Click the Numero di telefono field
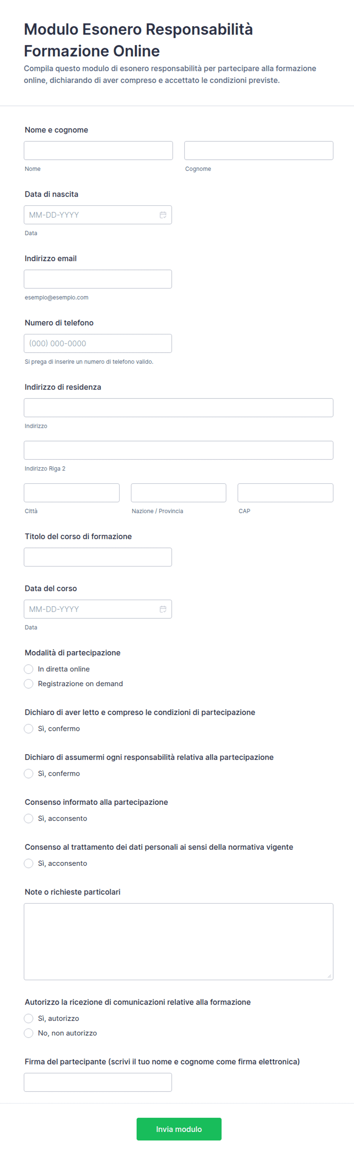Image resolution: width=354 pixels, height=1159 pixels. tap(98, 343)
